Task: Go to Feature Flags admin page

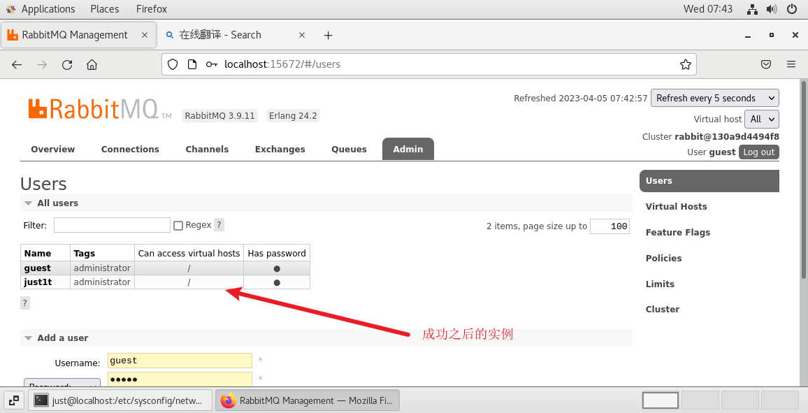Action: 677,232
